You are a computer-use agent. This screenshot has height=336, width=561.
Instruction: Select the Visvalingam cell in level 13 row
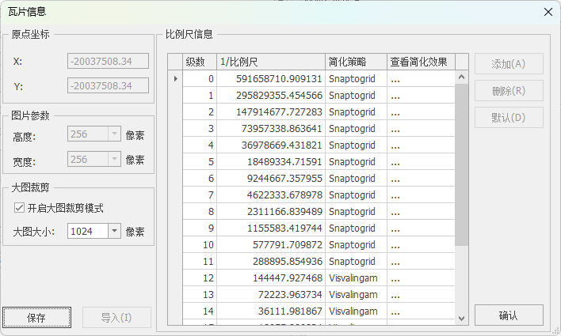(356, 295)
